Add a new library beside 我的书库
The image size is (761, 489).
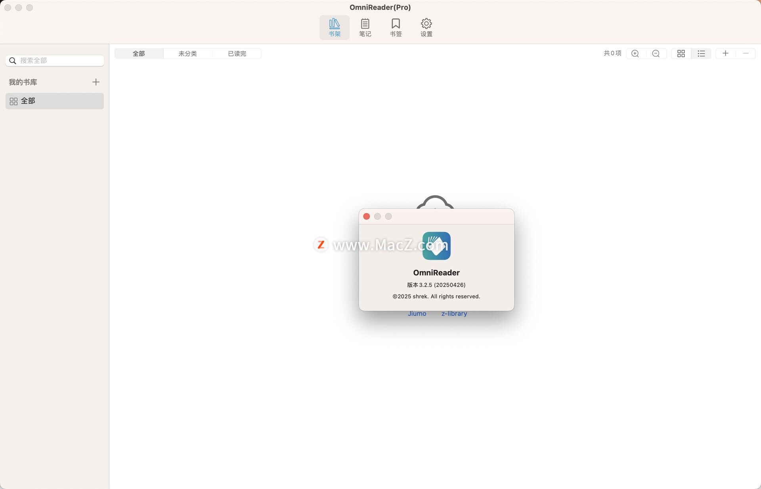click(x=96, y=82)
